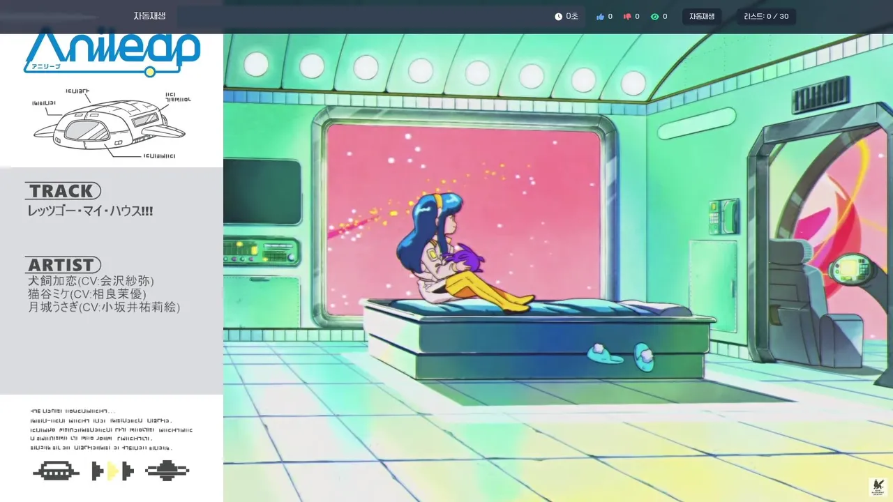Screen dimensions: 893x502
Task: Open the 리스트: 0 / 30 playlist counter
Action: coord(766,16)
